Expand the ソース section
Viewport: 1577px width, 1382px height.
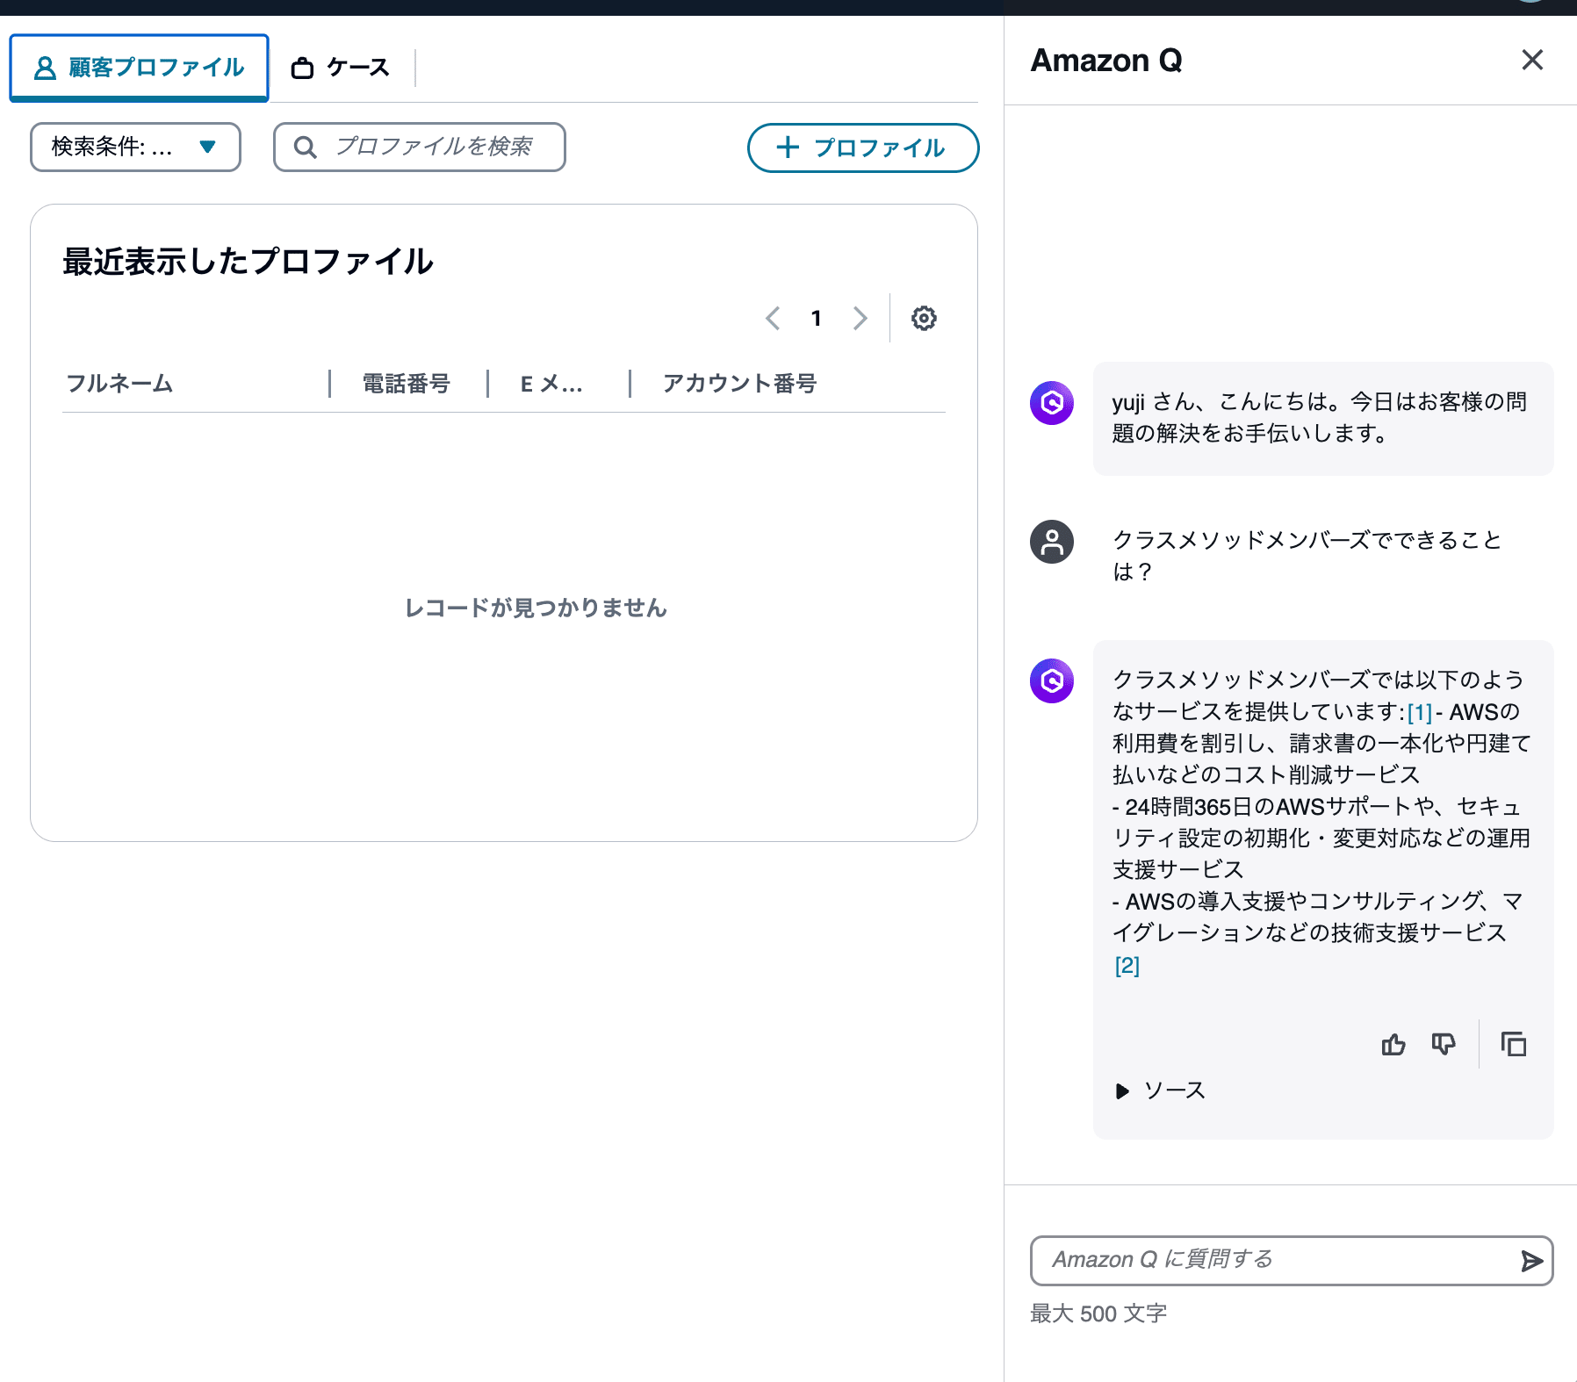pos(1160,1090)
